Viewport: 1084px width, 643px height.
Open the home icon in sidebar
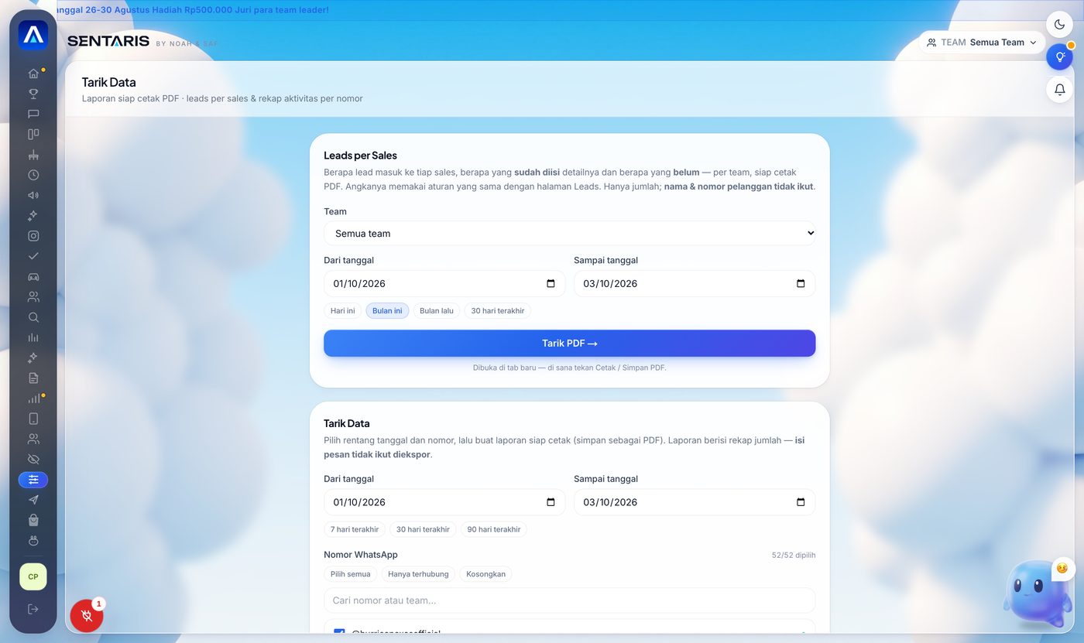[33, 74]
